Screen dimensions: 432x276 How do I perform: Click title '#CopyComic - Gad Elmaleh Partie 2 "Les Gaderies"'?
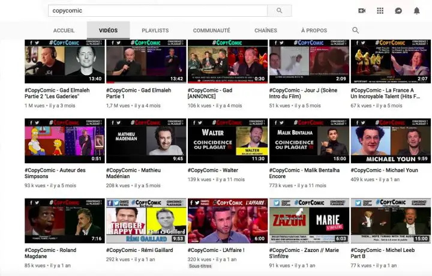pyautogui.click(x=57, y=94)
